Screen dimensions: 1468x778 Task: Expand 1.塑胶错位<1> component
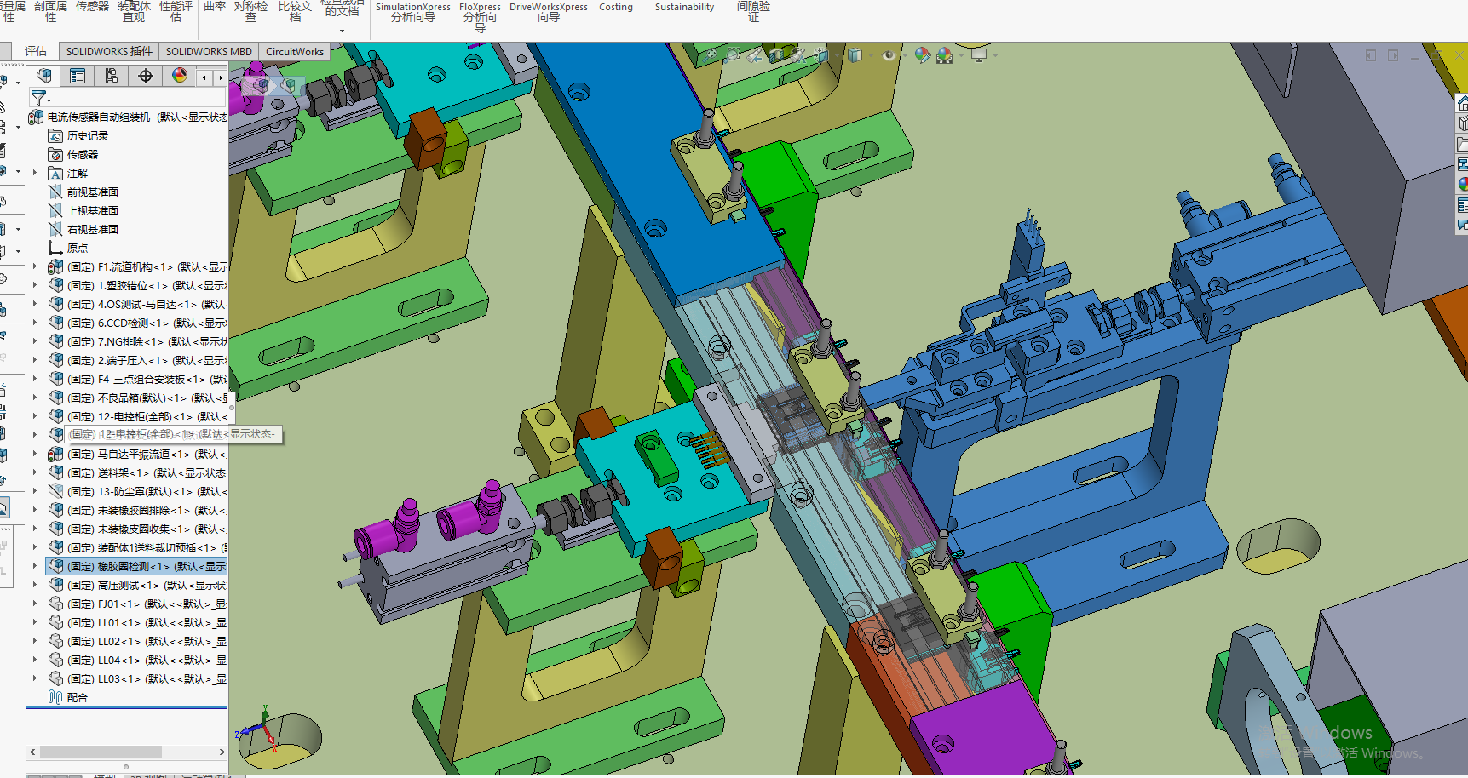35,286
